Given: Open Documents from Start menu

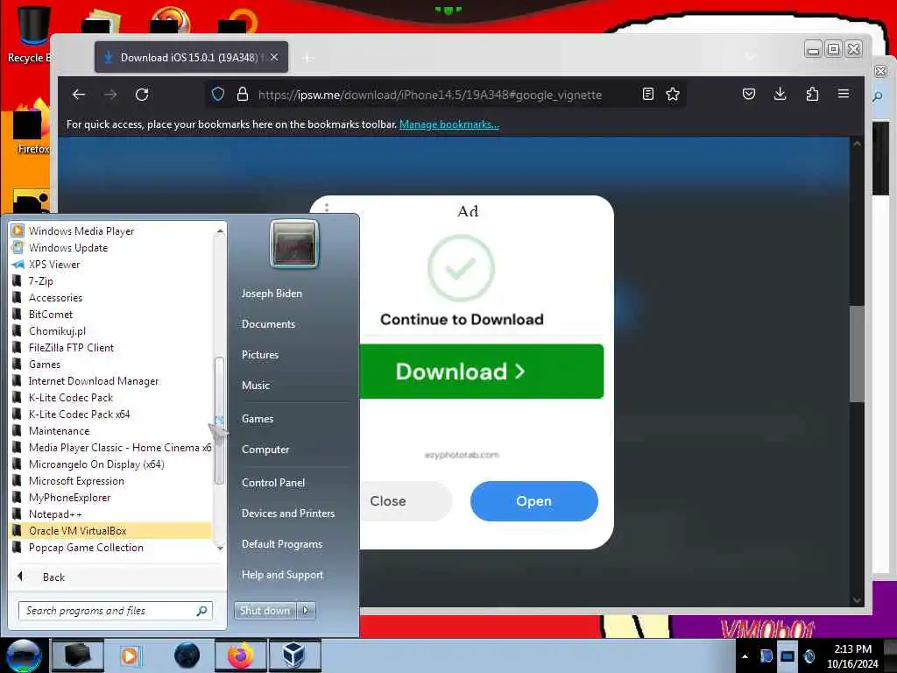Looking at the screenshot, I should [268, 324].
